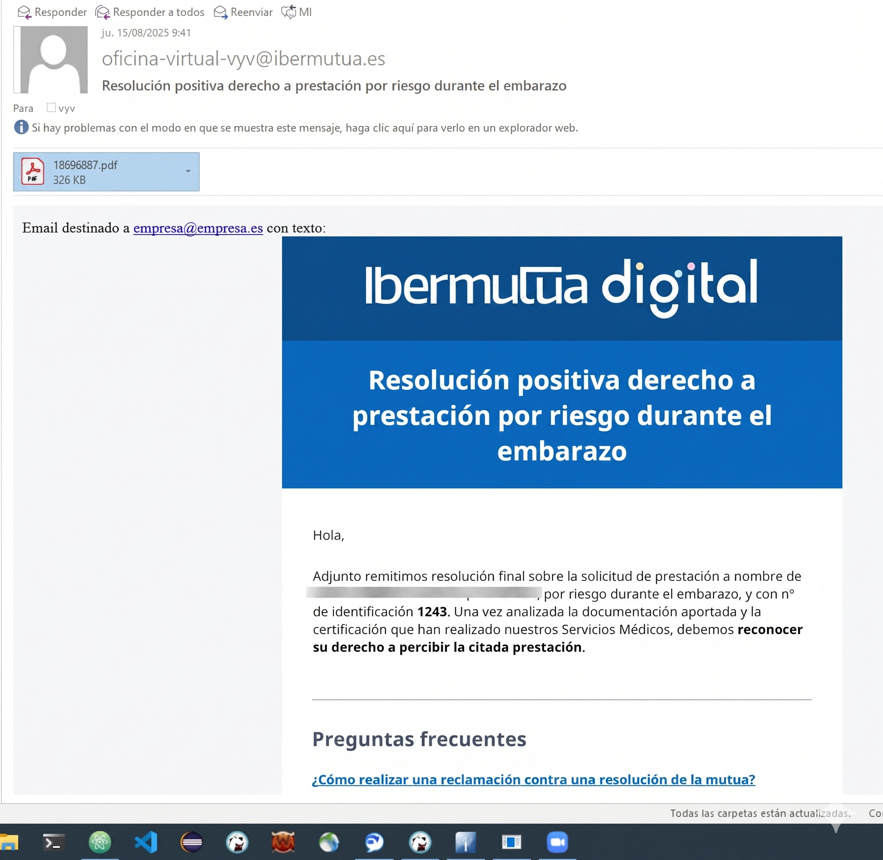Open Visual Studio Code from taskbar

[x=146, y=842]
